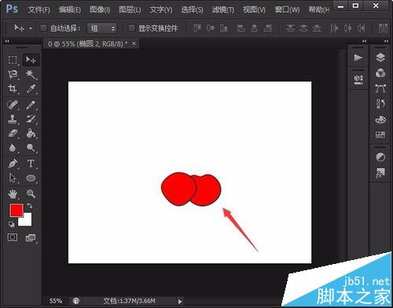Expand the right panel dock arrows
393x308 pixels.
pos(386,41)
